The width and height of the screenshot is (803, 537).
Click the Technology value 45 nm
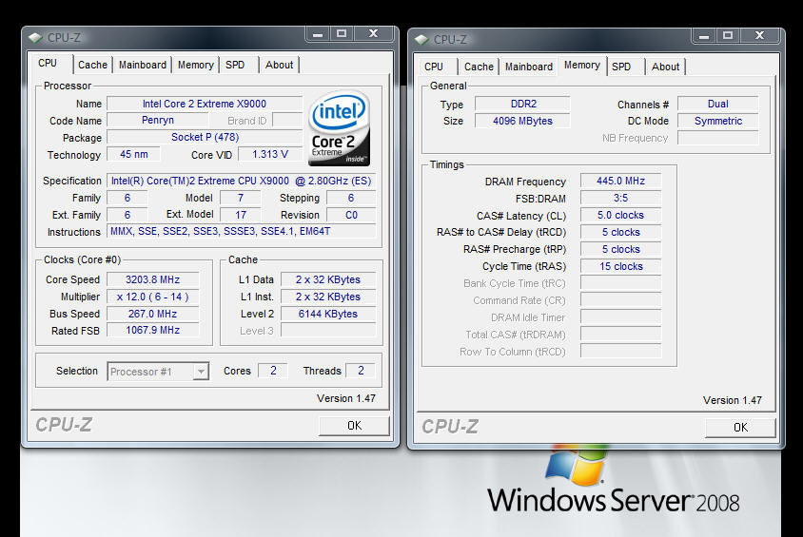(x=133, y=154)
